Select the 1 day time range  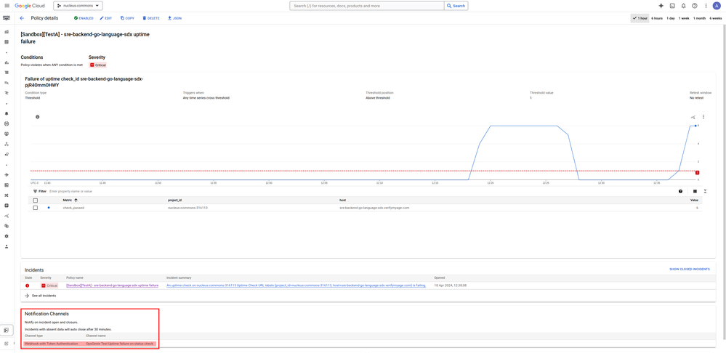pyautogui.click(x=671, y=18)
